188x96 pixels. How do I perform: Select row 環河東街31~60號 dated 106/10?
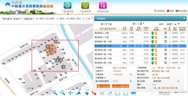[140, 33]
